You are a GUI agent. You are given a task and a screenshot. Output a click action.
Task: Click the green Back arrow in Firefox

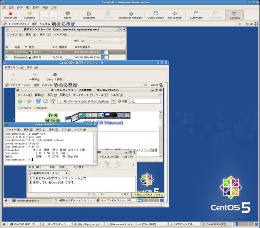pos(20,101)
